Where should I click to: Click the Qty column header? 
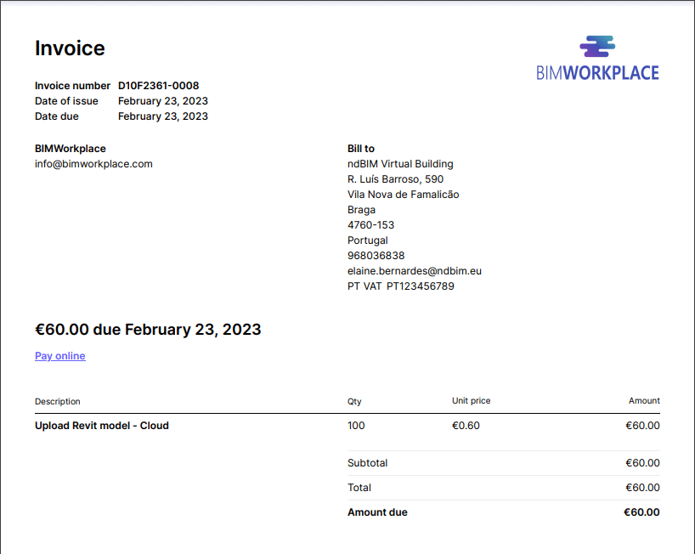354,402
